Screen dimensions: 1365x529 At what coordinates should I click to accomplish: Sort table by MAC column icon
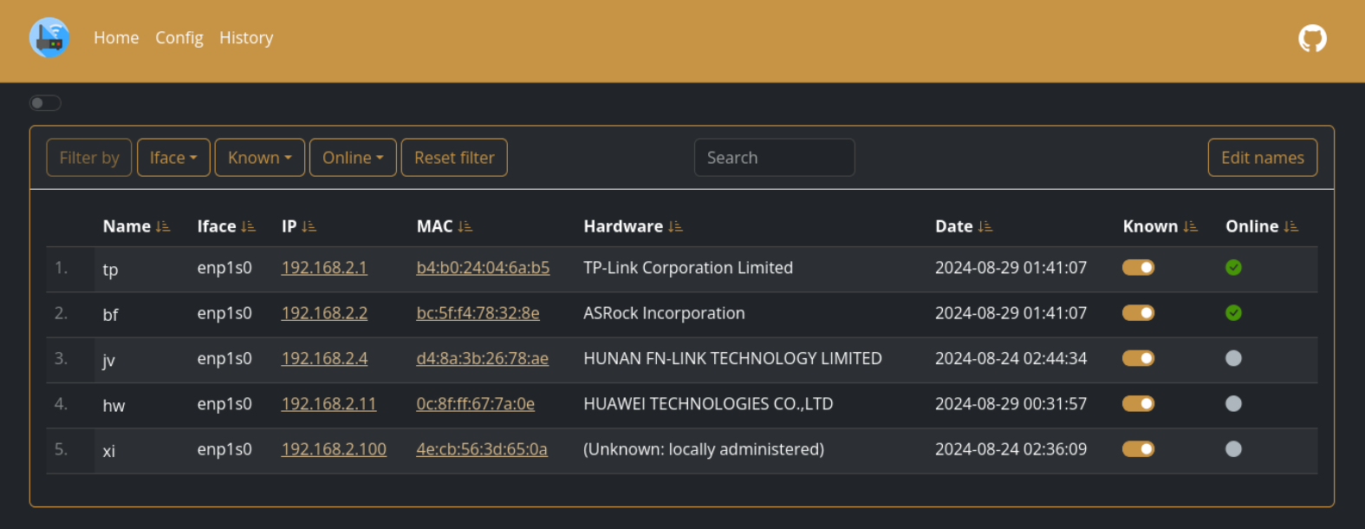point(465,226)
